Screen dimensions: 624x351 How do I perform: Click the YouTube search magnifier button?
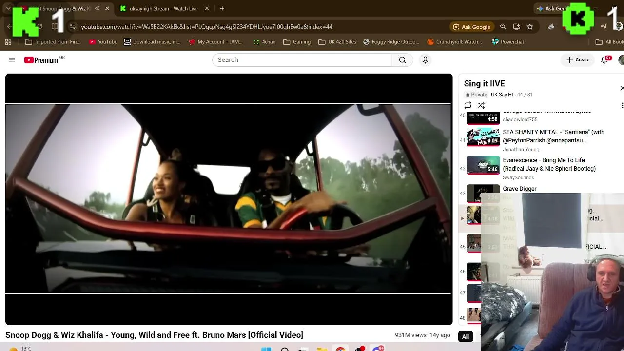click(x=402, y=60)
